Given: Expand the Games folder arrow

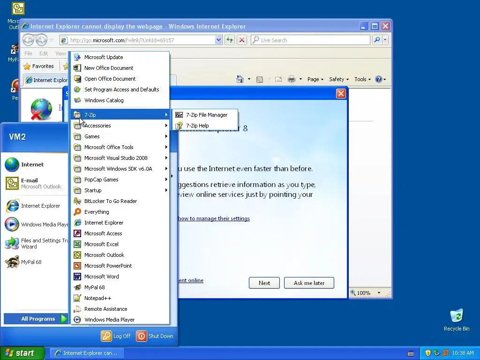Looking at the screenshot, I should click(166, 136).
